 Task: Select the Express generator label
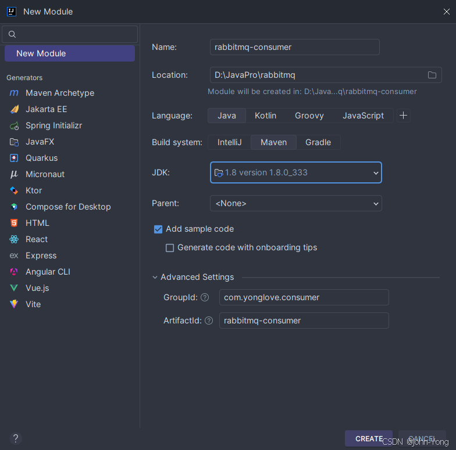41,255
